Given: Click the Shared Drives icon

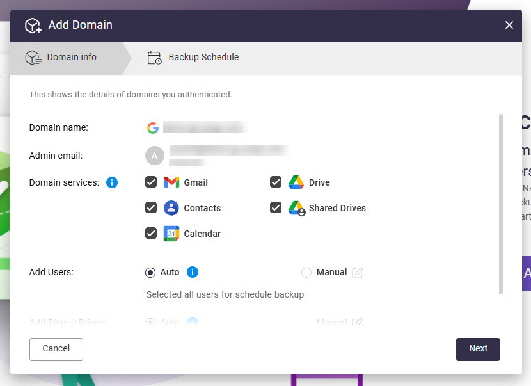Looking at the screenshot, I should click(296, 208).
